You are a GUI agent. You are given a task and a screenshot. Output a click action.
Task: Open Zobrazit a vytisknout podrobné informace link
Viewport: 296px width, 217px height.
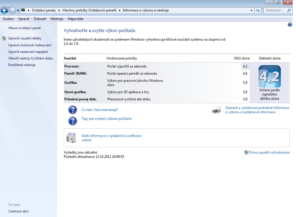point(257,110)
